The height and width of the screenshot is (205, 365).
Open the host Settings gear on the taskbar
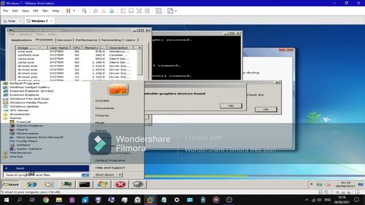177,200
